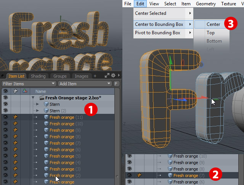This screenshot has height=185, width=244.
Task: Click the green Y axis move handle
Action: click(x=171, y=61)
